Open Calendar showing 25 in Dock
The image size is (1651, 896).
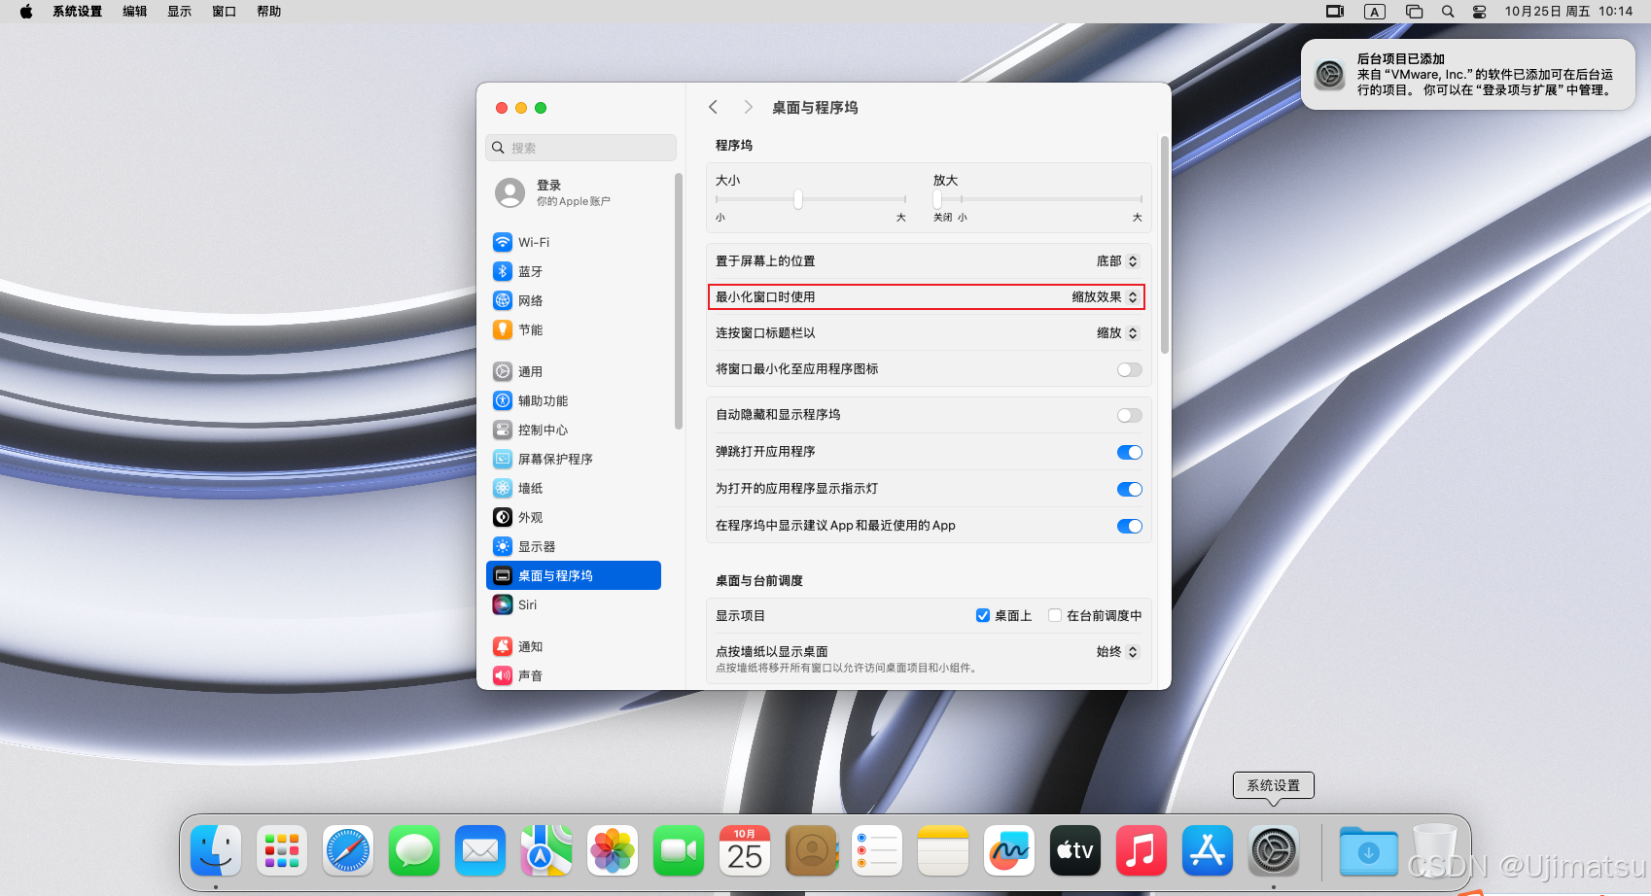745,851
